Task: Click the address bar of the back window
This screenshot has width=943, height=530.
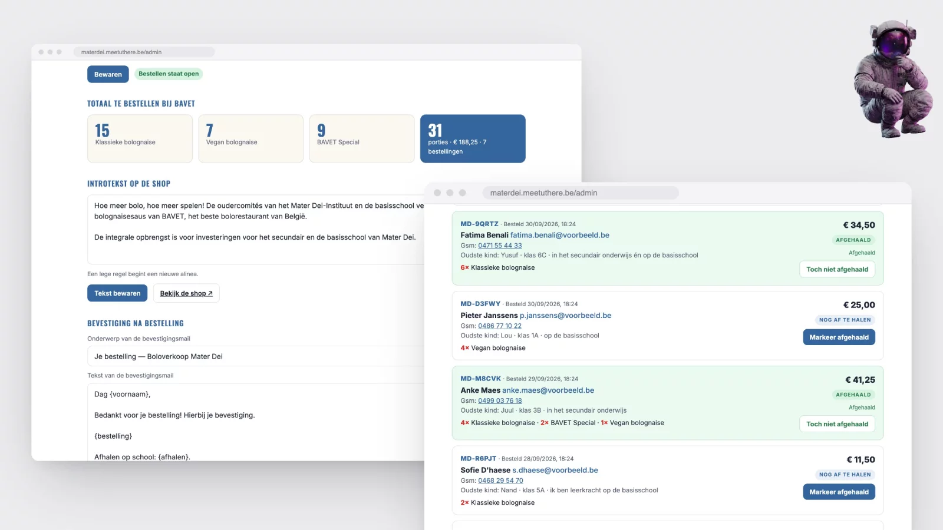Action: pyautogui.click(x=144, y=52)
